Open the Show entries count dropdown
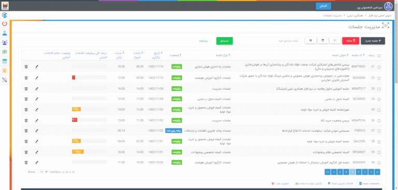398x190 pixels. (42, 172)
